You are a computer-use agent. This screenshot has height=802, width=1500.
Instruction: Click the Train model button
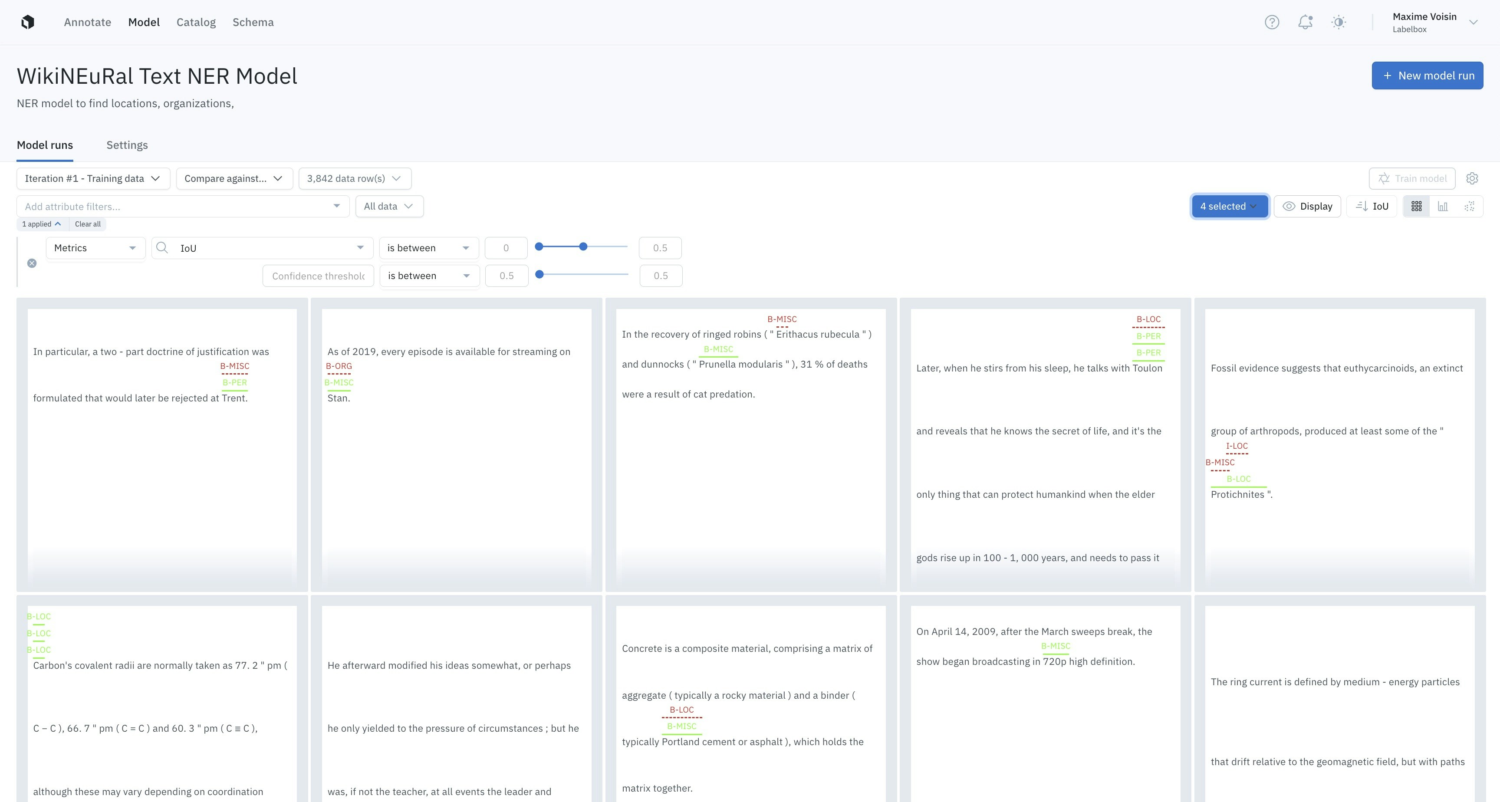tap(1412, 178)
